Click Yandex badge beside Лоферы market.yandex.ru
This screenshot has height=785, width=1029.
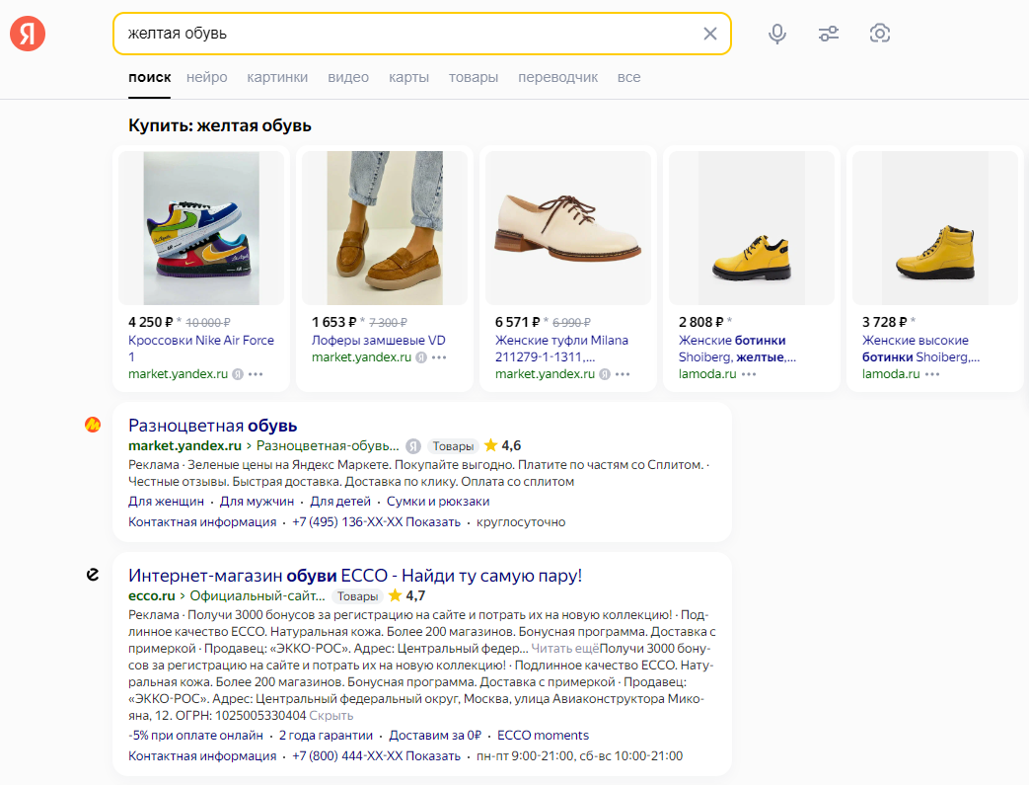[421, 357]
